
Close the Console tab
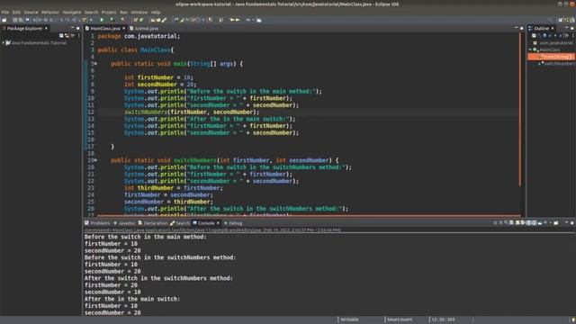coord(218,223)
